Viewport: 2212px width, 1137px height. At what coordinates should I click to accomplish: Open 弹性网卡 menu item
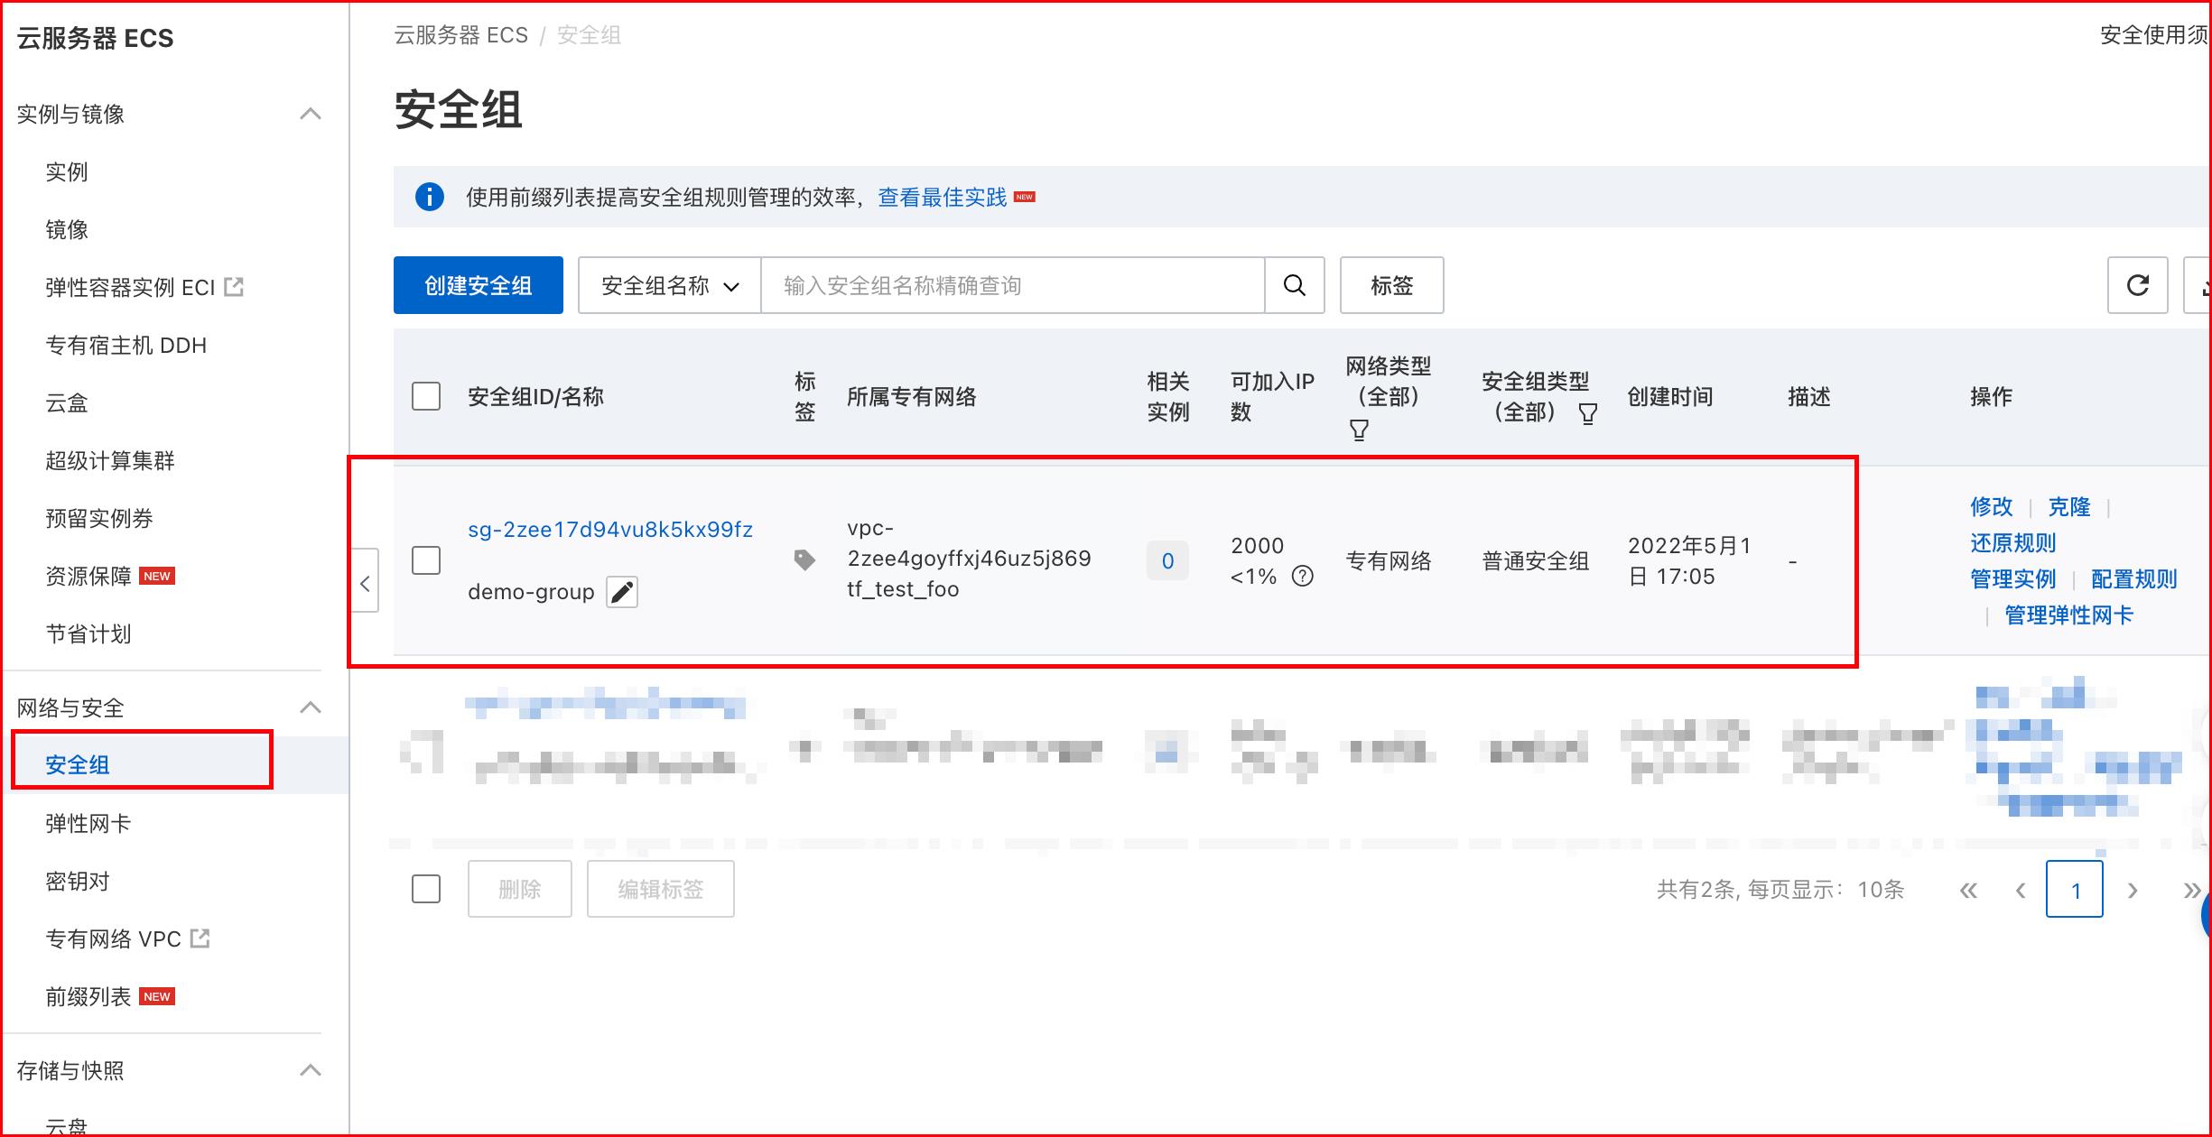click(88, 823)
